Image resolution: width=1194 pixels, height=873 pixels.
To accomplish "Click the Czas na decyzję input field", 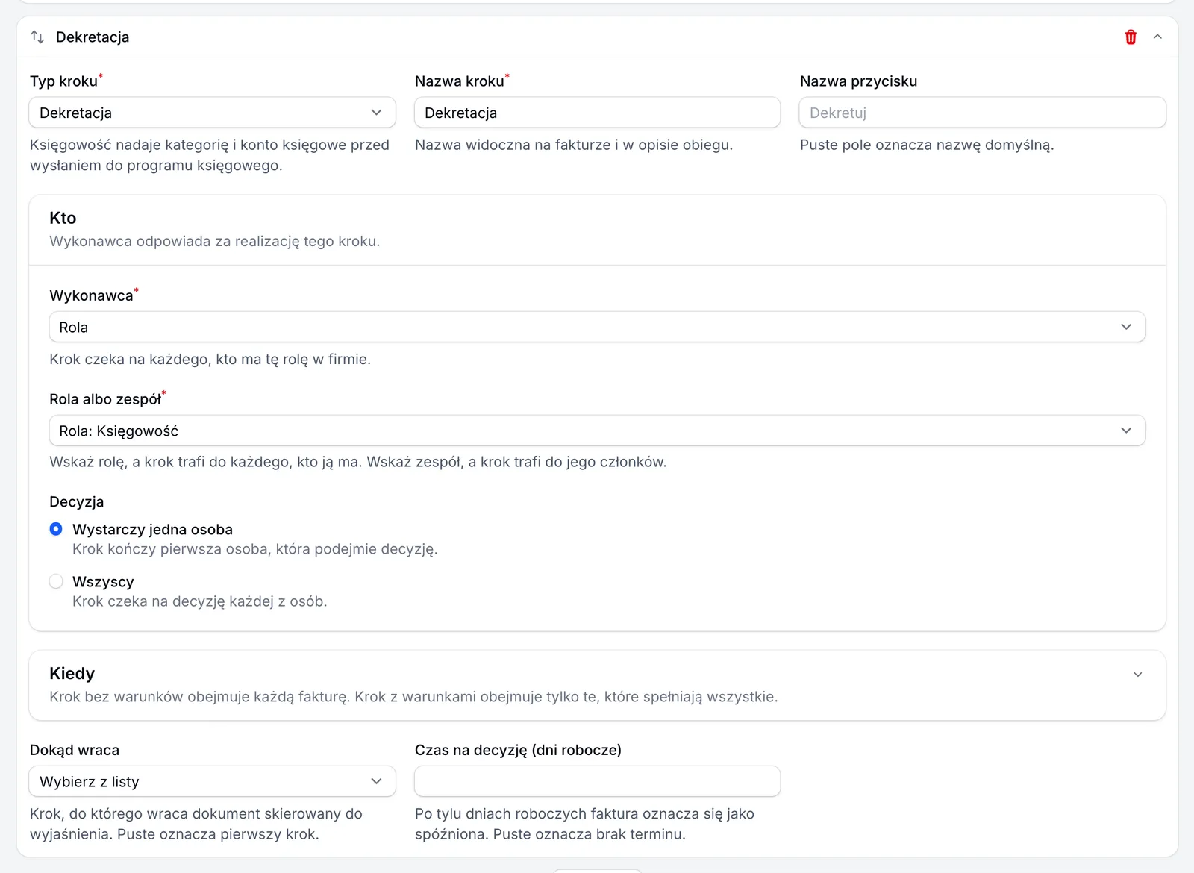I will point(597,781).
